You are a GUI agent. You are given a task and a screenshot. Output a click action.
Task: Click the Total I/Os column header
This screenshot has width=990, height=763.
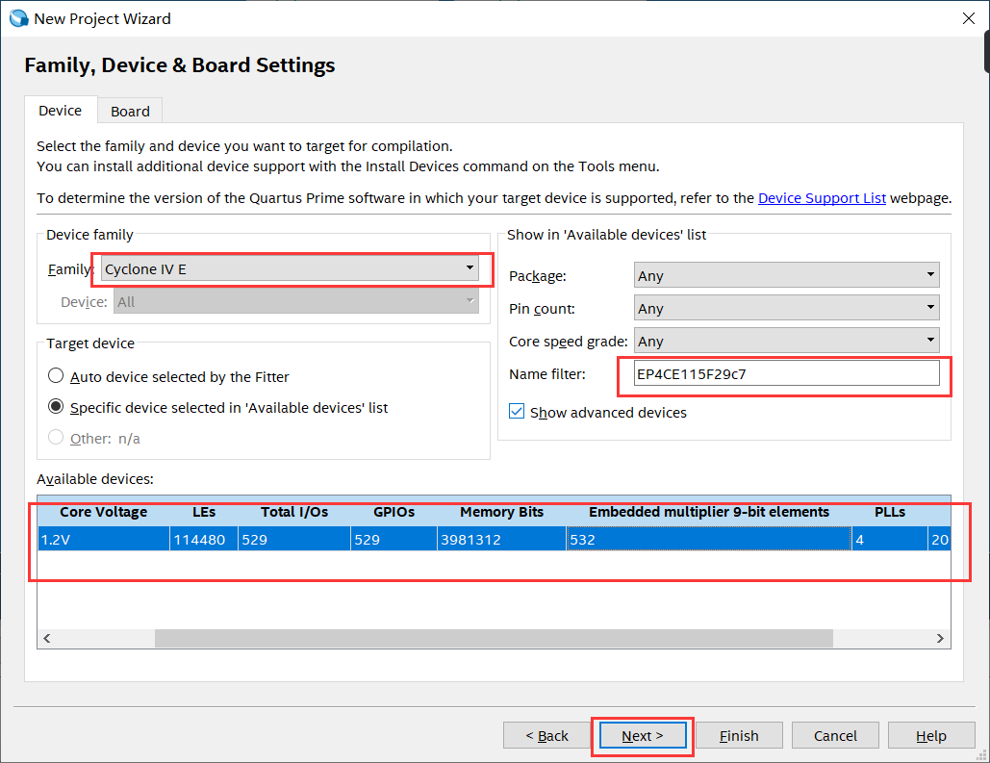point(294,512)
